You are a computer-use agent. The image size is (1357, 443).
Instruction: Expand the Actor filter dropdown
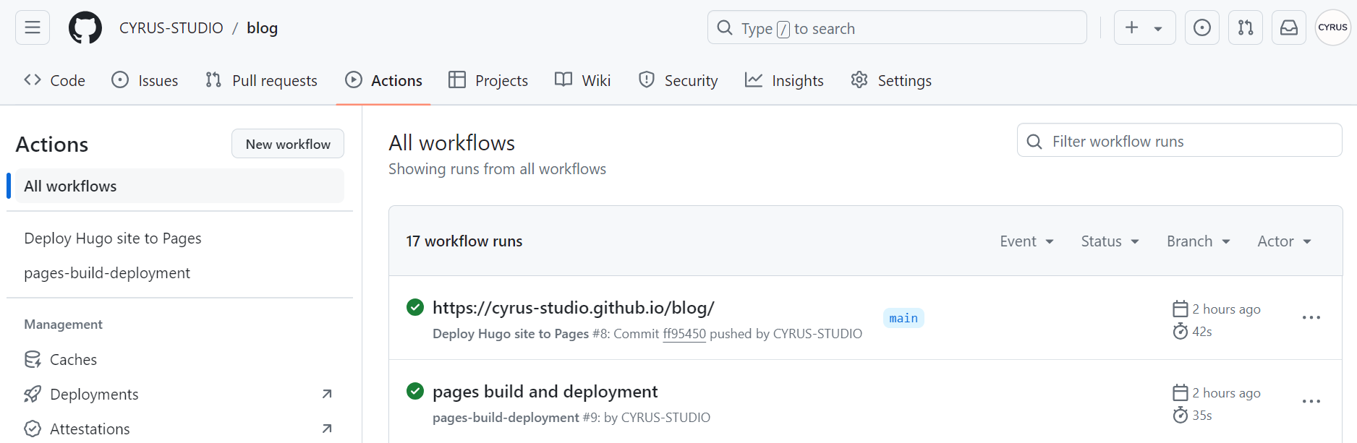tap(1284, 241)
